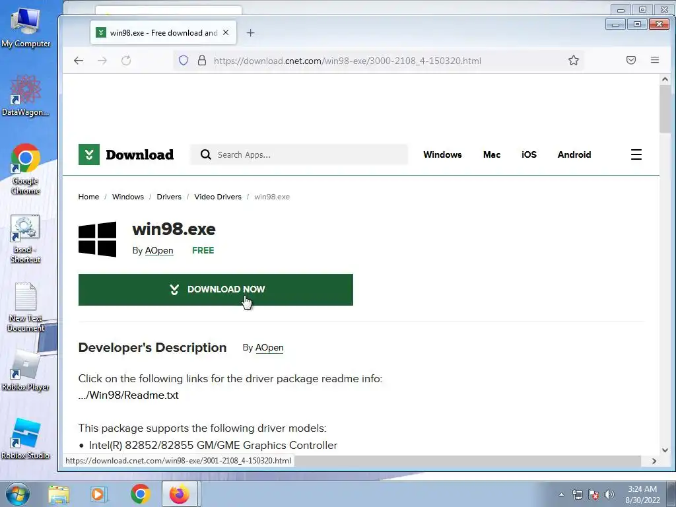
Task: Open AOpen link beside Developer's Description
Action: pos(269,347)
